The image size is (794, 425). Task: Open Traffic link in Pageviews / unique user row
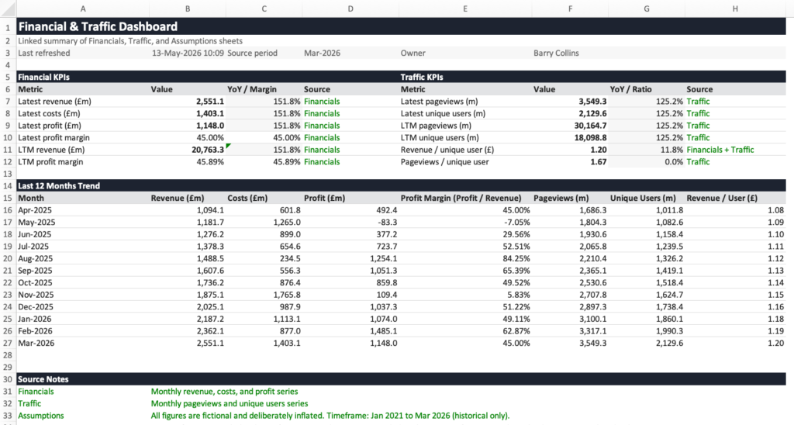click(698, 162)
